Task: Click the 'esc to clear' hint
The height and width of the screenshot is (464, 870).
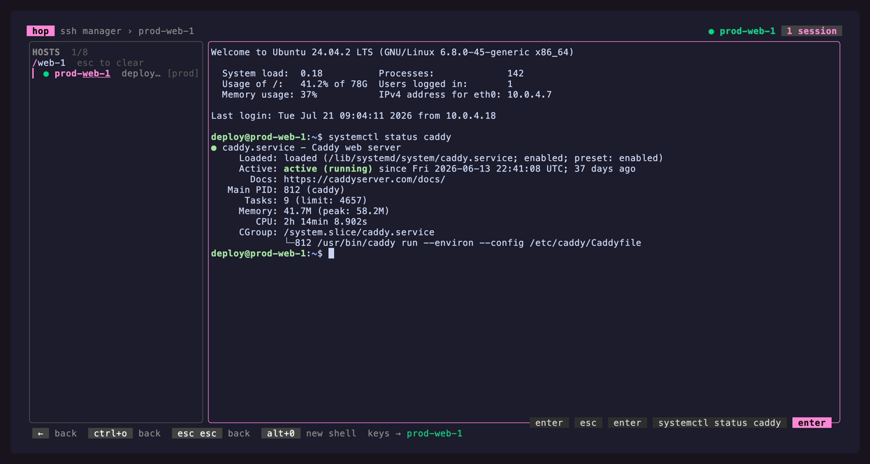Action: point(110,63)
